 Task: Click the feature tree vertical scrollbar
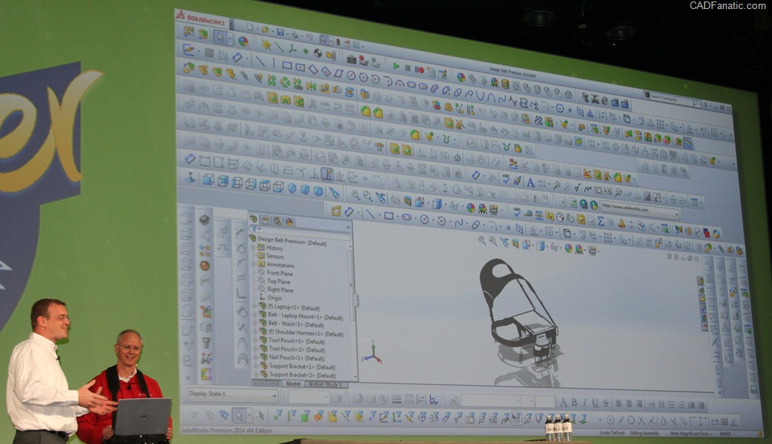[x=351, y=284]
